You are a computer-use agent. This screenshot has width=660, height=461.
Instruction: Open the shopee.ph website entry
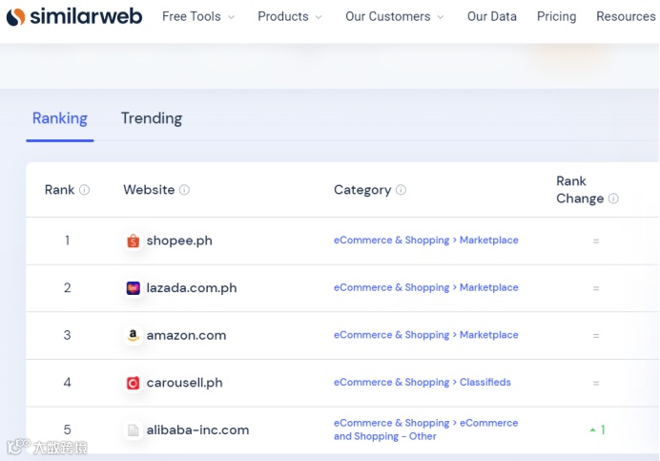point(179,241)
